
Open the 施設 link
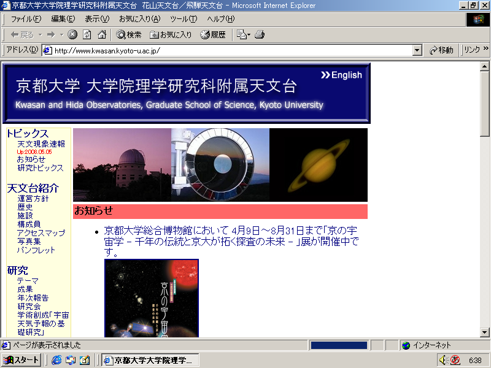(25, 216)
